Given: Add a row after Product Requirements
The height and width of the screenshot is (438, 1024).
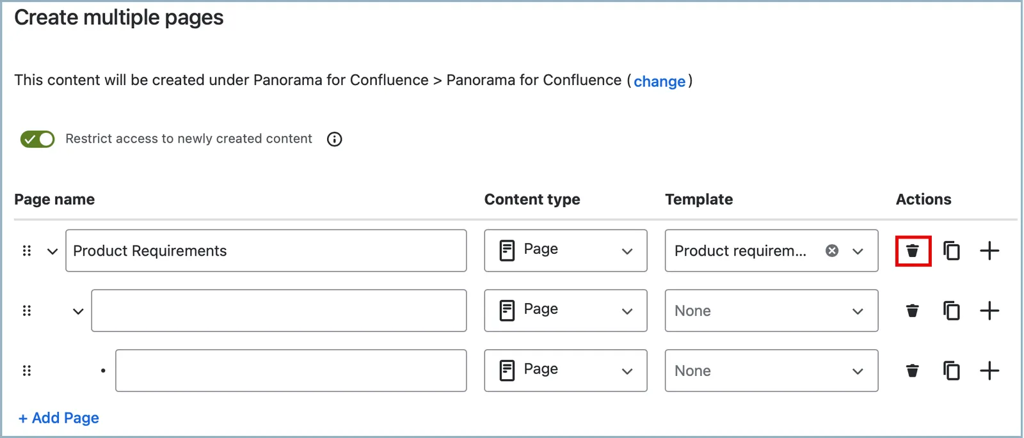Looking at the screenshot, I should click(989, 251).
